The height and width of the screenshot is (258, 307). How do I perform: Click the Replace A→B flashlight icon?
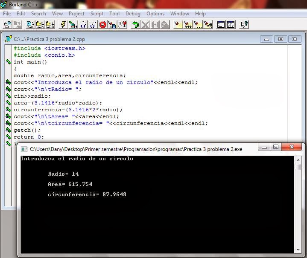pyautogui.click(x=188, y=25)
